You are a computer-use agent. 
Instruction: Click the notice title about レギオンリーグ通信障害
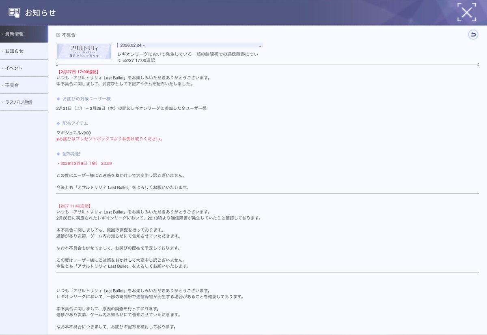pos(187,57)
